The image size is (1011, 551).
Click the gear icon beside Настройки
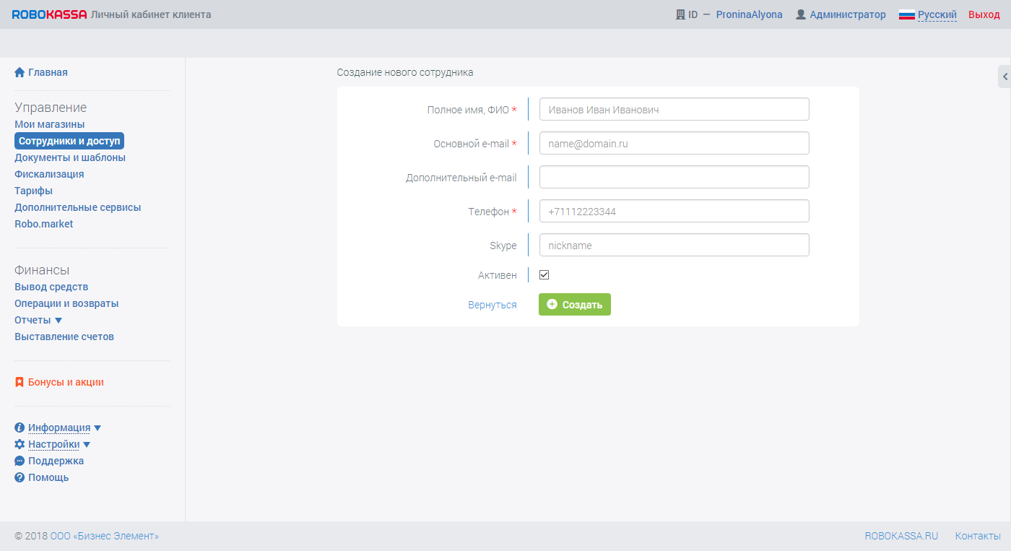[x=19, y=444]
